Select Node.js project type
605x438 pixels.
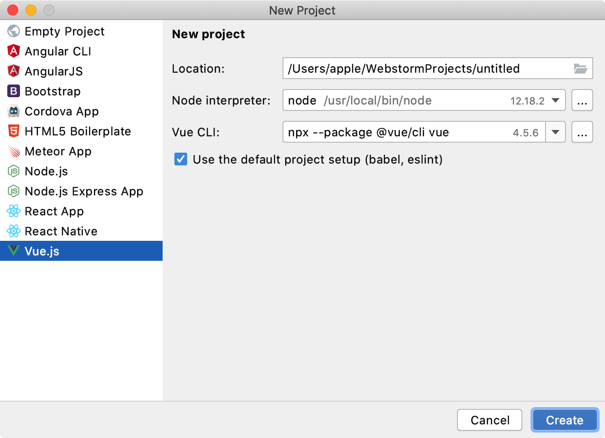[x=81, y=171]
